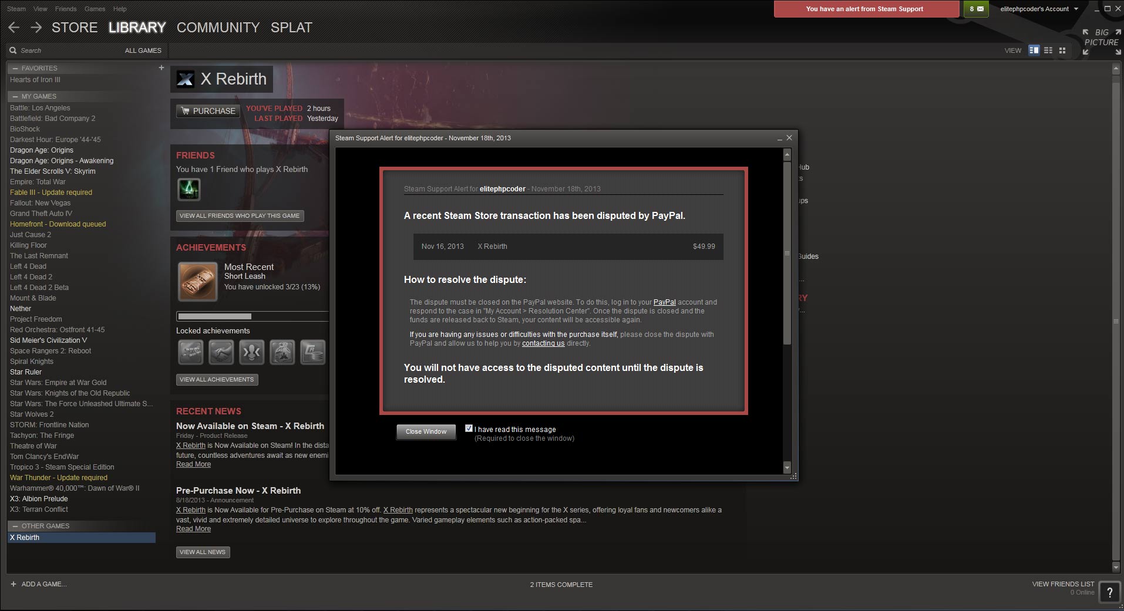Click View All News button

(x=203, y=552)
